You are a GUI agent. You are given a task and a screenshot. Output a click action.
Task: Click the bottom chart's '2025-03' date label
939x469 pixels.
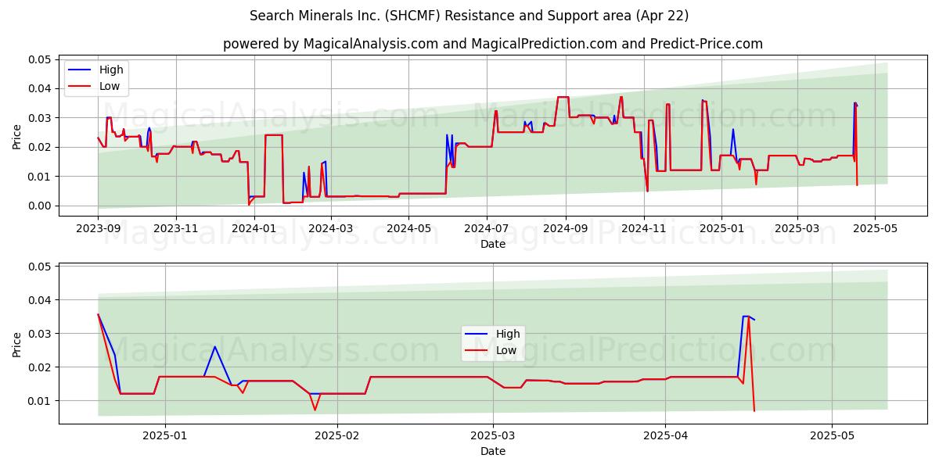point(494,435)
